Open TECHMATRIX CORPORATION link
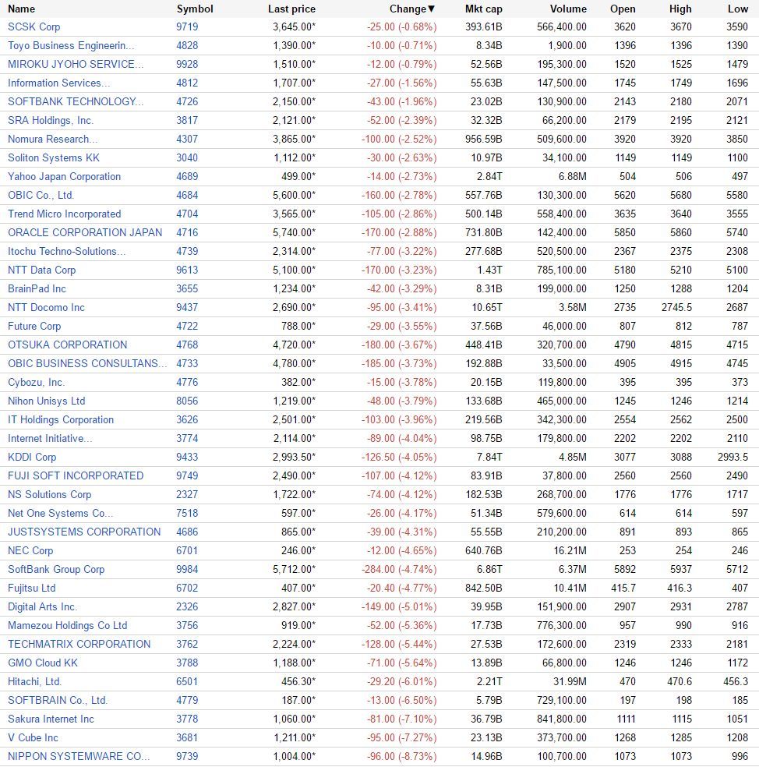The height and width of the screenshot is (767, 759). [x=79, y=644]
